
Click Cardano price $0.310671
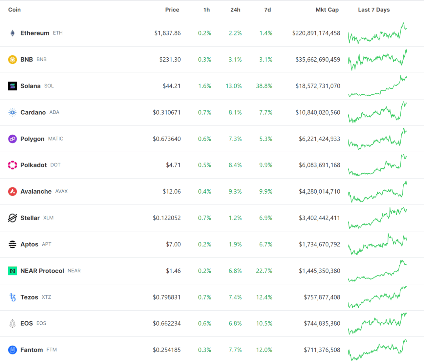click(x=167, y=112)
